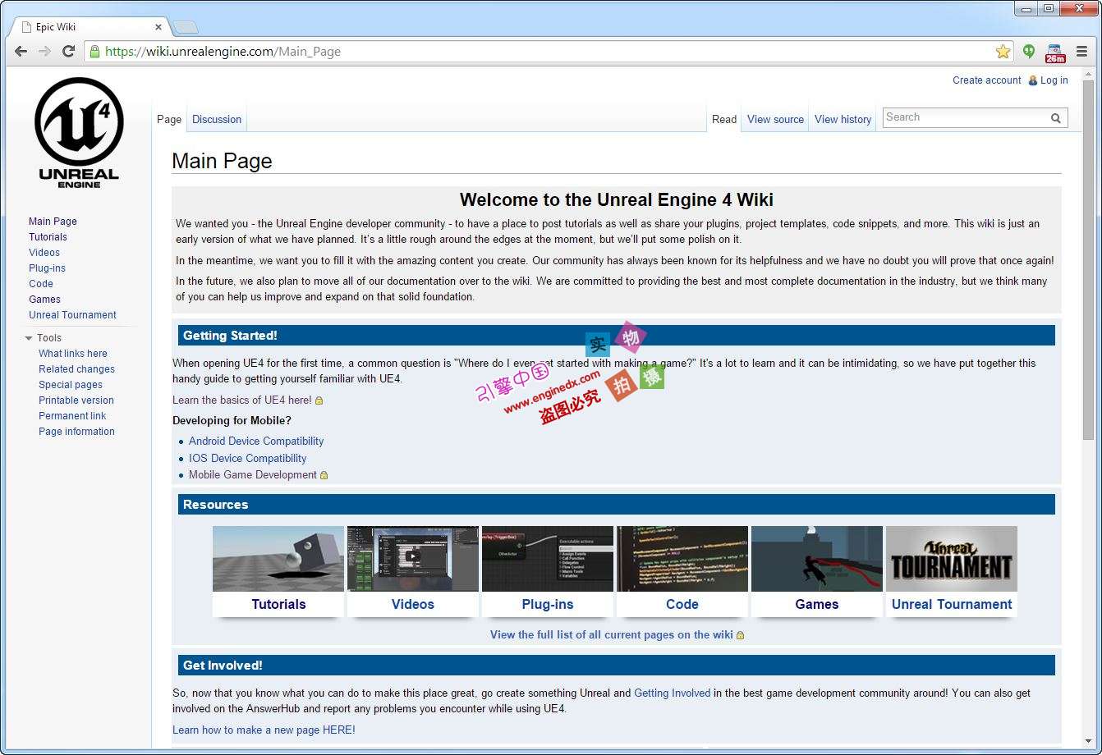Viewport: 1102px width, 755px height.
Task: Click Games label under Resources
Action: pyautogui.click(x=817, y=605)
